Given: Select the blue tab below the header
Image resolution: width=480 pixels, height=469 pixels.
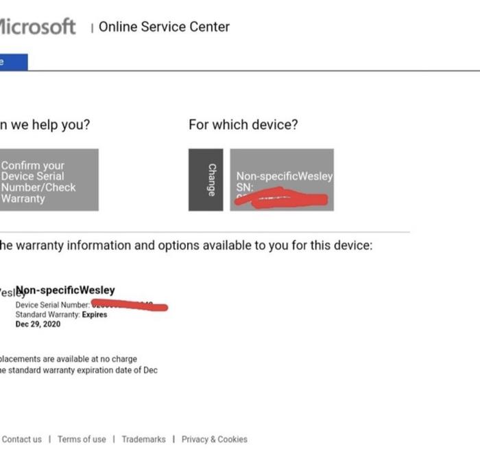Looking at the screenshot, I should point(13,62).
